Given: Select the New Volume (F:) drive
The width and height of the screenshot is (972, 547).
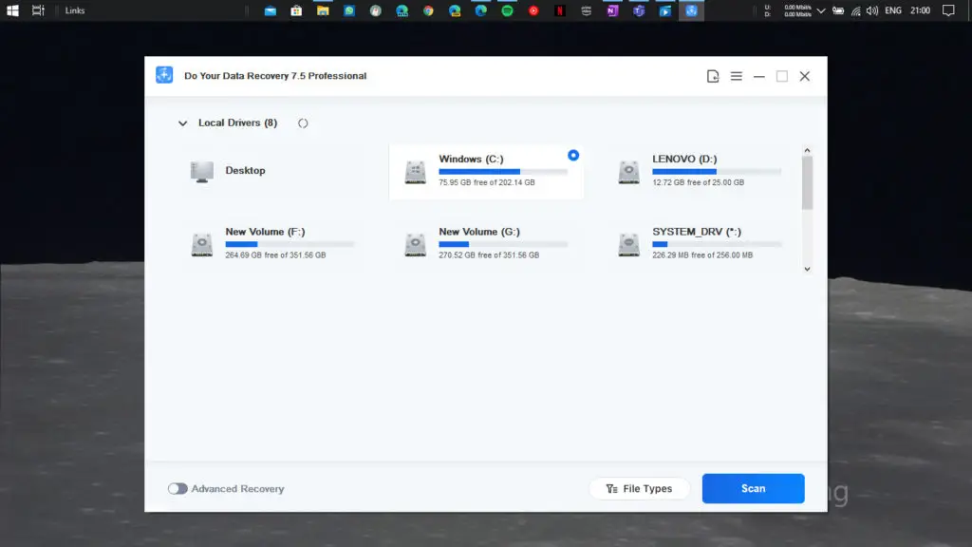Looking at the screenshot, I should (272, 244).
